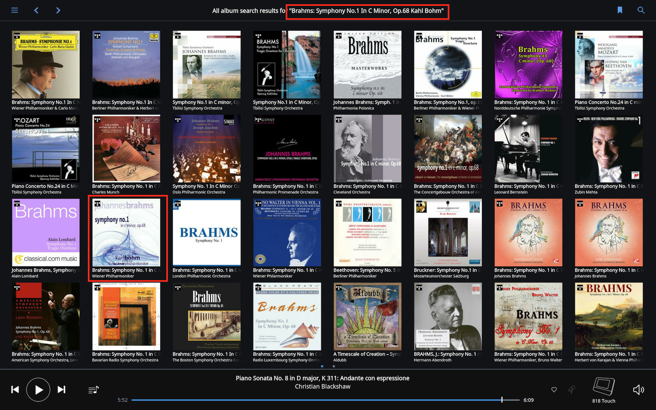Open the Mozarteumorchester Salzburg Bruckner album
656x410 pixels.
(448, 233)
